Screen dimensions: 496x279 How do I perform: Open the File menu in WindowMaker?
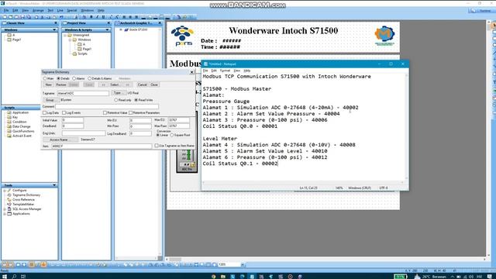(6, 10)
